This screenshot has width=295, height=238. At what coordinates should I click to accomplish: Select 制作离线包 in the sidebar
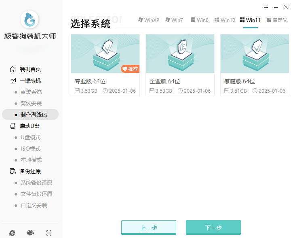(x=30, y=115)
